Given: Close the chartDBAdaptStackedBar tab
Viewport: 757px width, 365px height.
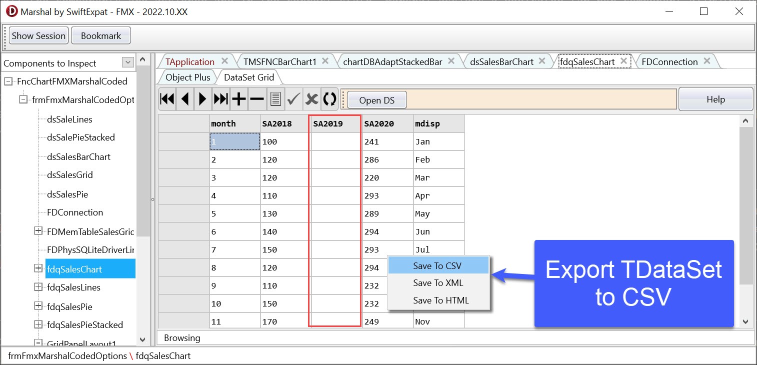Looking at the screenshot, I should pos(451,61).
